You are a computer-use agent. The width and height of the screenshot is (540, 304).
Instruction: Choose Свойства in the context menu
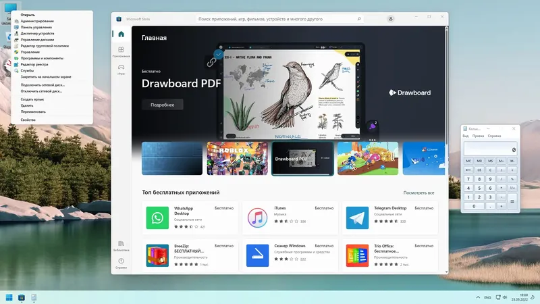[28, 120]
